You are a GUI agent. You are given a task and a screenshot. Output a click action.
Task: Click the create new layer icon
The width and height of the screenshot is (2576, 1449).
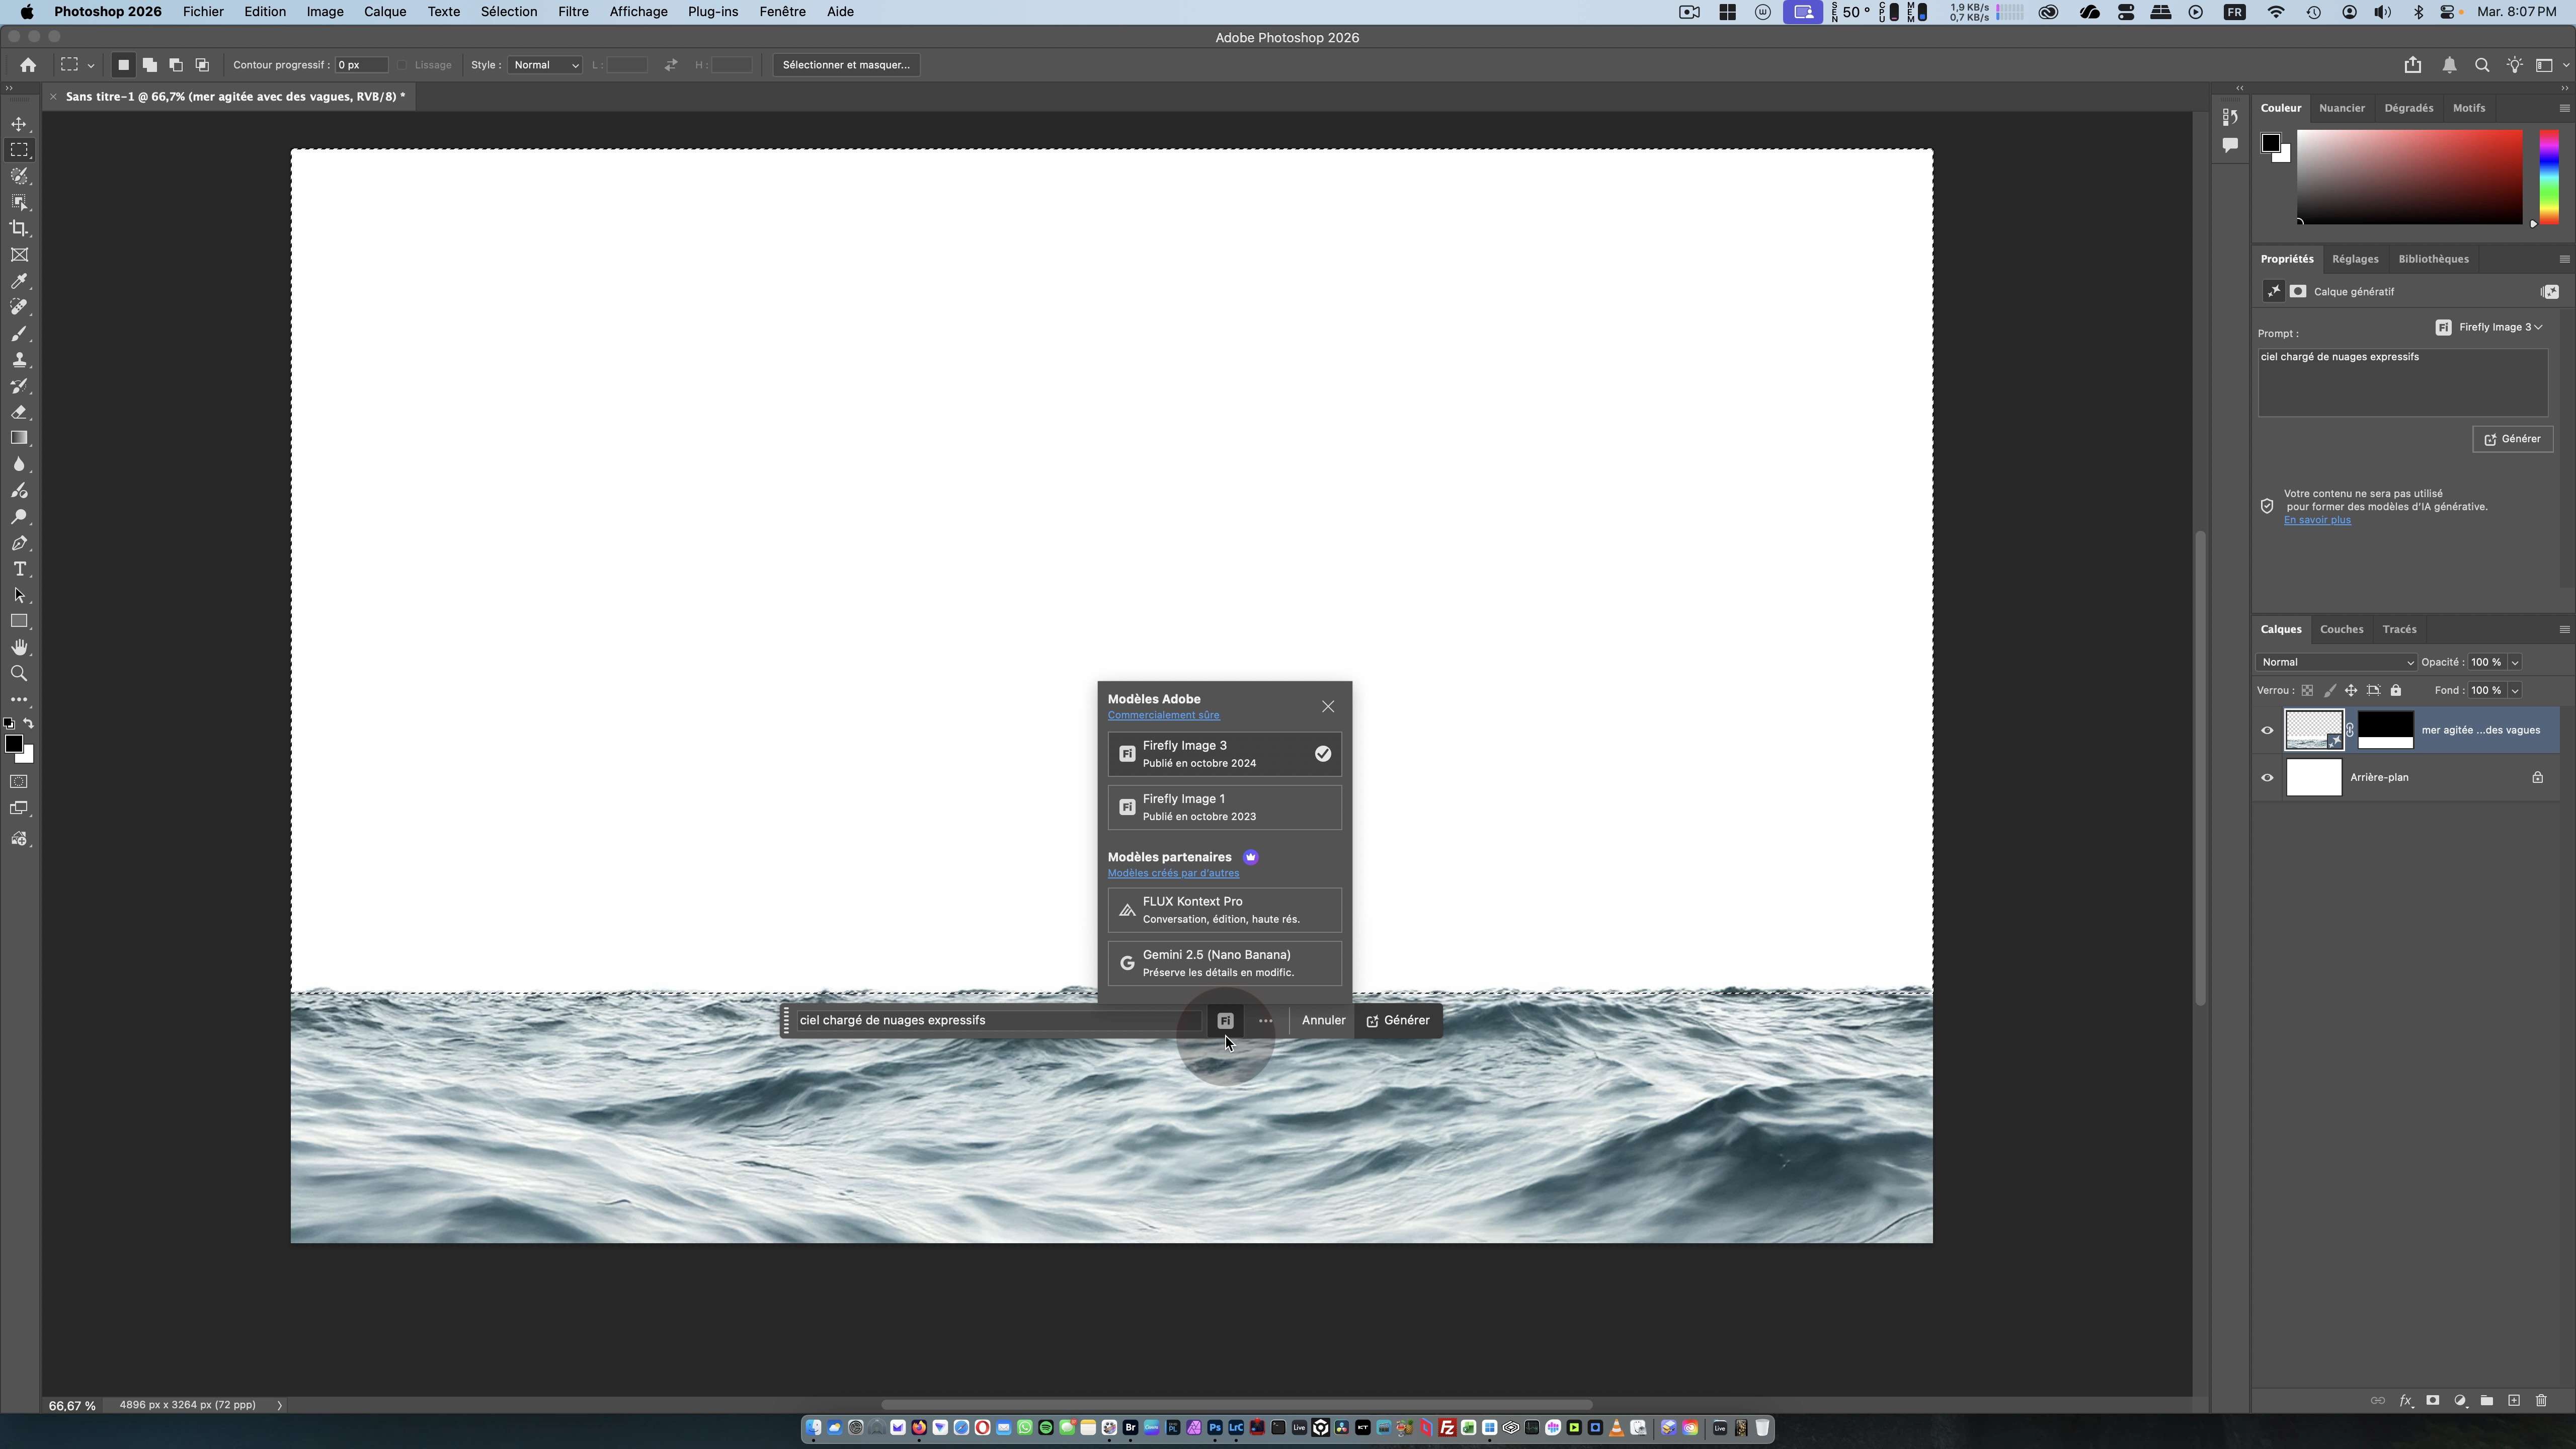coord(2514,1400)
